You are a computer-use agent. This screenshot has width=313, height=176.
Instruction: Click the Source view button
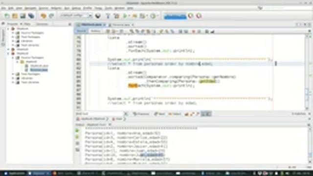coord(81,31)
